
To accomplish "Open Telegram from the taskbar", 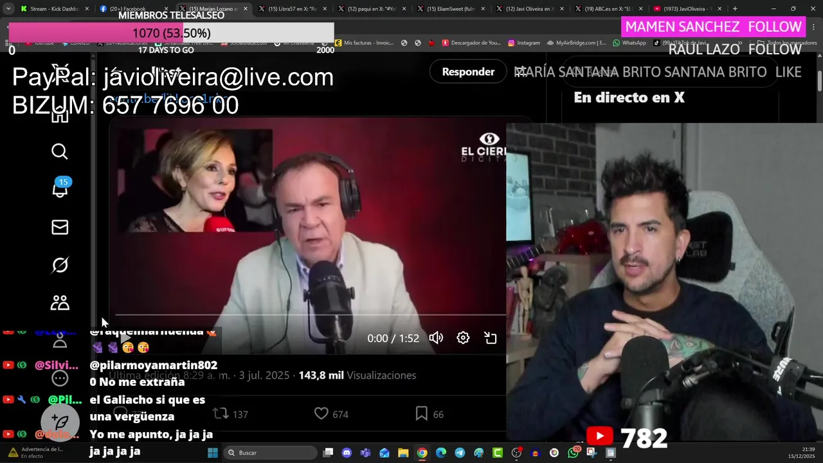I will 460,453.
